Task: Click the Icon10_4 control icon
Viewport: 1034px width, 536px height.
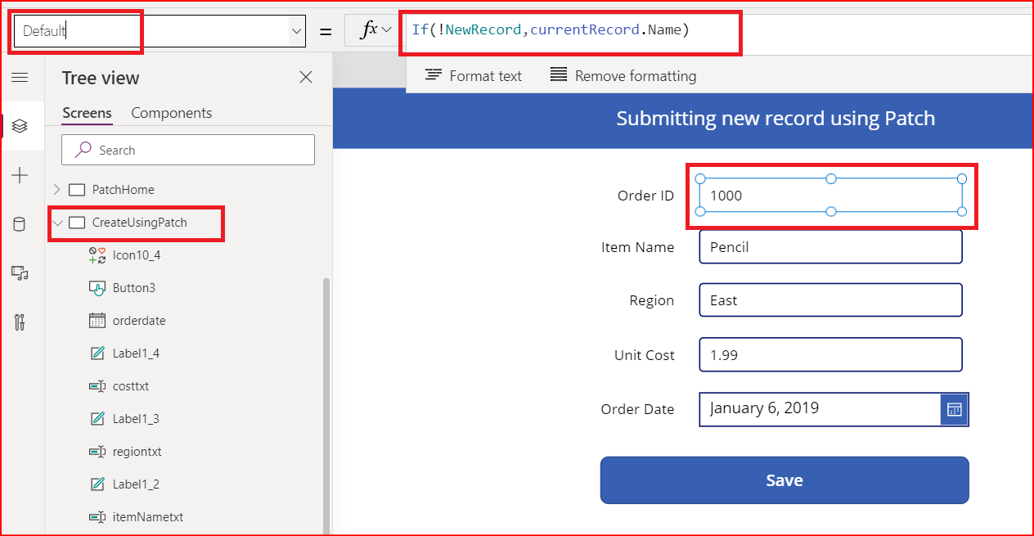Action: (97, 255)
